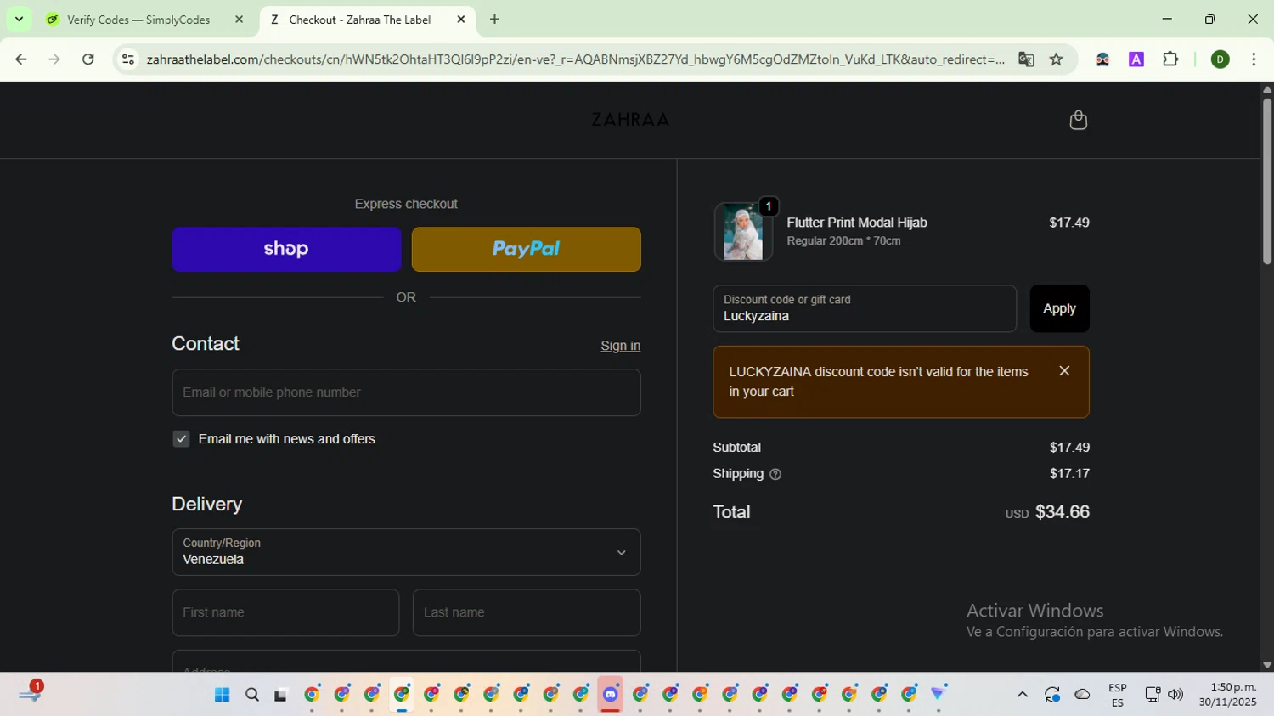Open the avatar-face extension icon in toolbar
1274x716 pixels.
tap(1102, 59)
